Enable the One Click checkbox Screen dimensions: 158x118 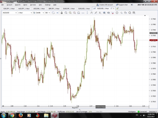(95, 111)
